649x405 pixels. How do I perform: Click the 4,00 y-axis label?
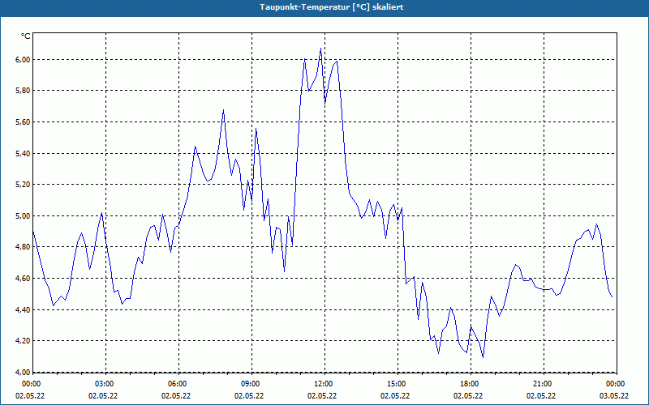(23, 372)
